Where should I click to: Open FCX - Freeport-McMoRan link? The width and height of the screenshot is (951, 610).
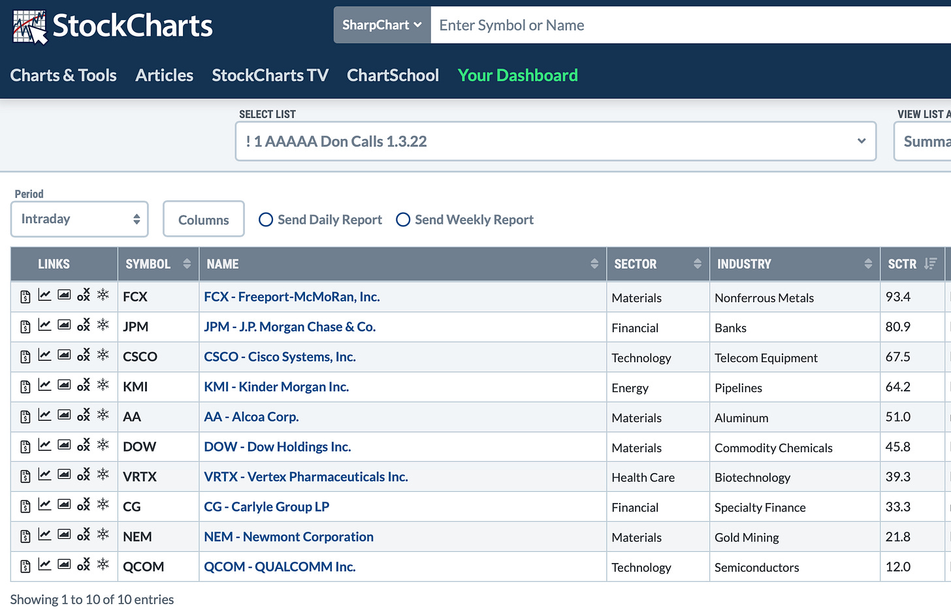click(292, 297)
